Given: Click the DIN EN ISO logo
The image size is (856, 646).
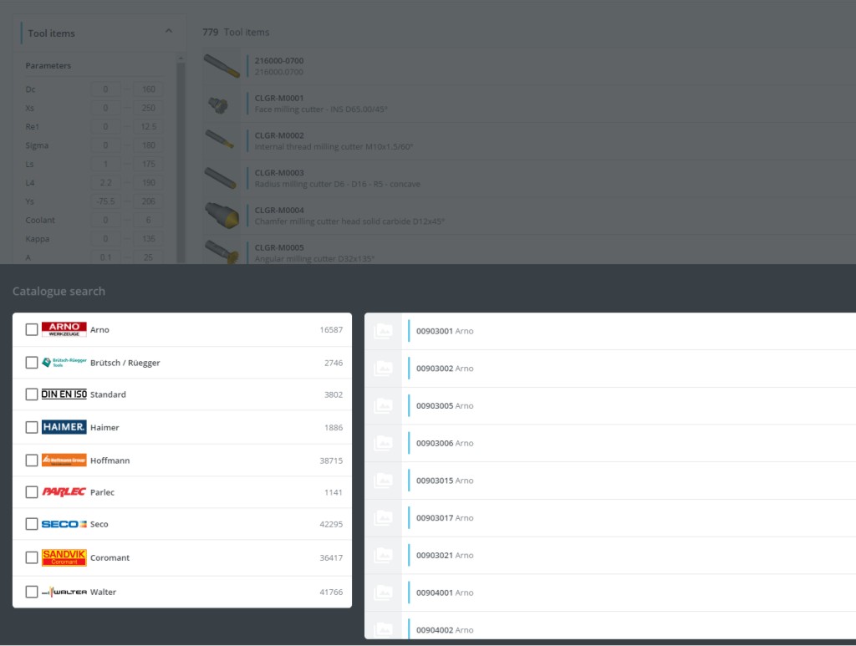Looking at the screenshot, I should point(64,394).
